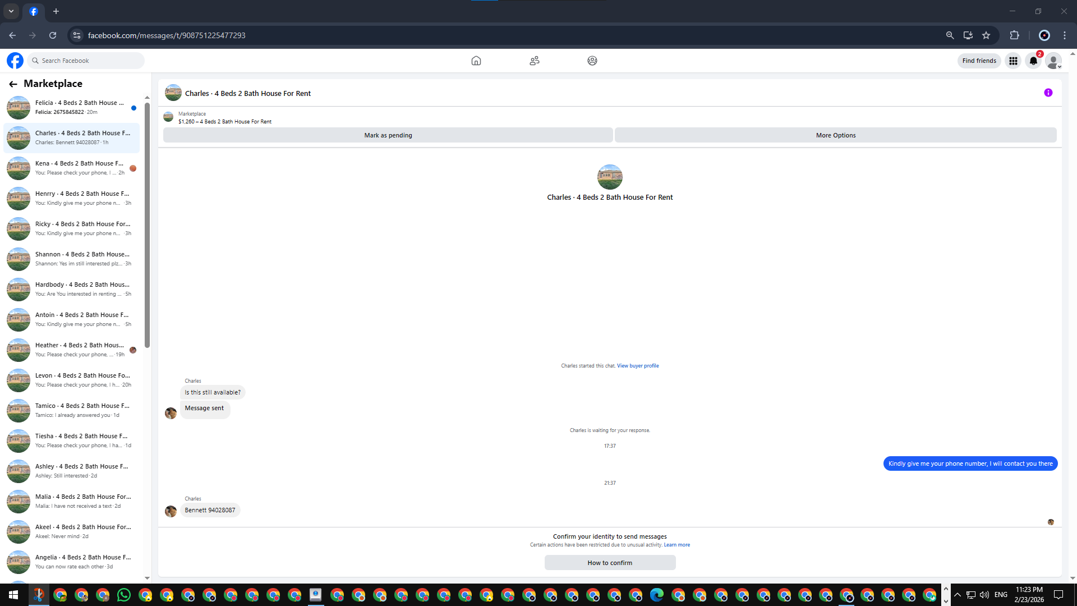Image resolution: width=1077 pixels, height=606 pixels.
Task: Open the account profile dropdown
Action: click(1053, 61)
